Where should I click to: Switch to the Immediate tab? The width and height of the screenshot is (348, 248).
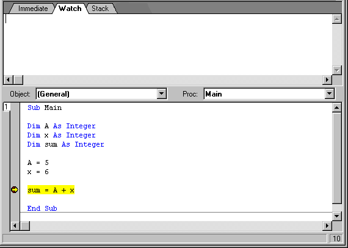pos(33,9)
